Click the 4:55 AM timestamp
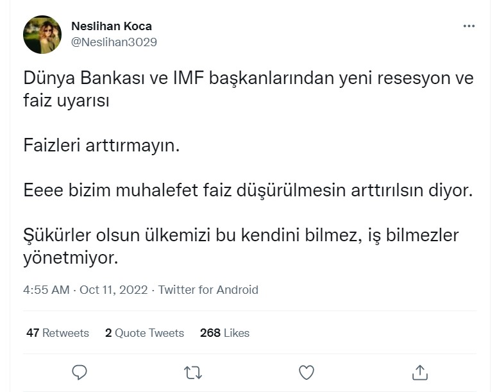Viewport: 497px width, 392px height. pyautogui.click(x=46, y=290)
